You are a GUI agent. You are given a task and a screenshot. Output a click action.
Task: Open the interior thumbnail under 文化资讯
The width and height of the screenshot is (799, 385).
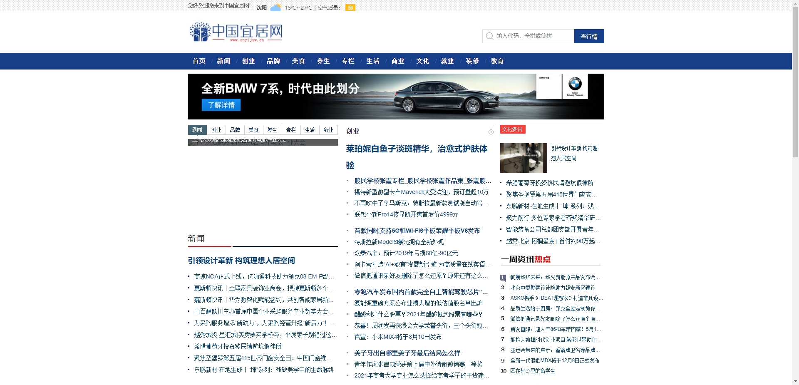(524, 158)
